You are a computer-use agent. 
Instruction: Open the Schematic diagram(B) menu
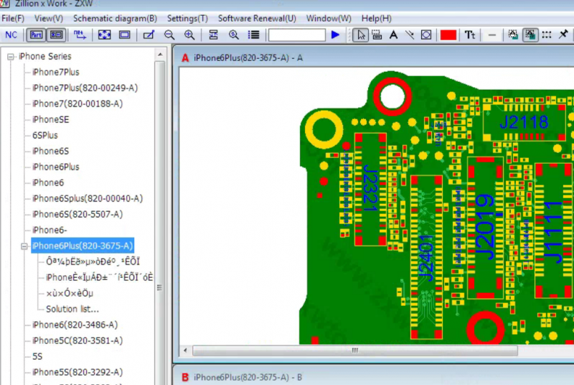click(115, 18)
